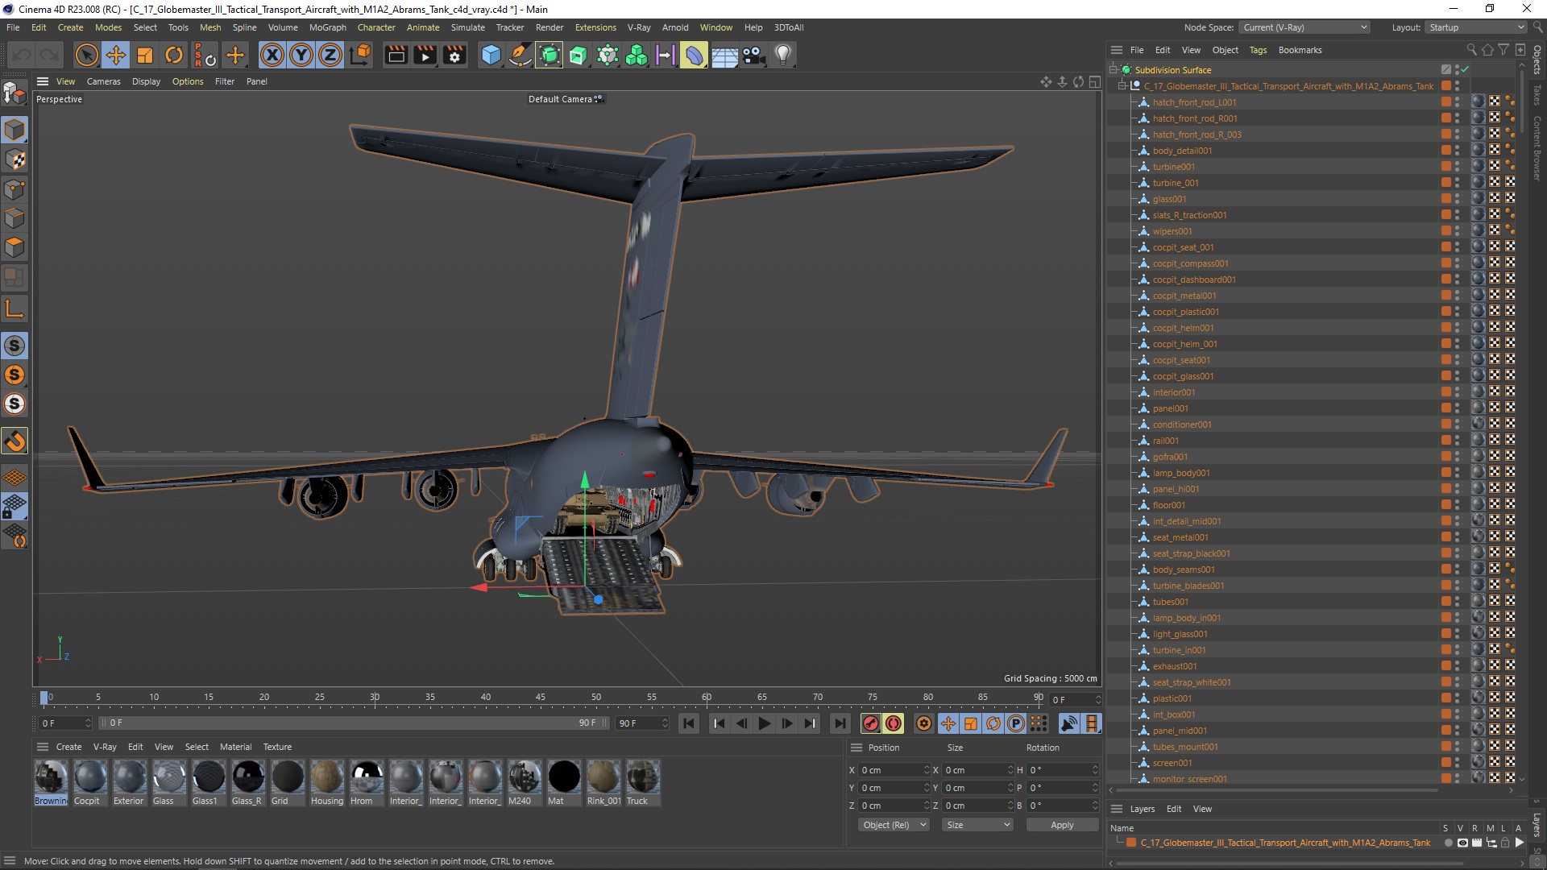Click Apply coordinates button
1547x870 pixels.
(1062, 825)
